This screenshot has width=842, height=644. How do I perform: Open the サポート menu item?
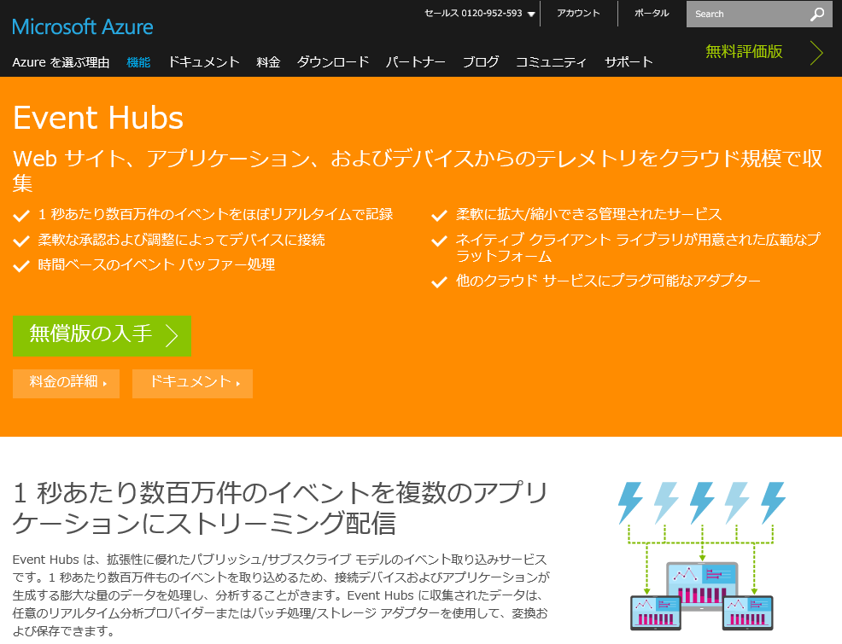point(629,62)
